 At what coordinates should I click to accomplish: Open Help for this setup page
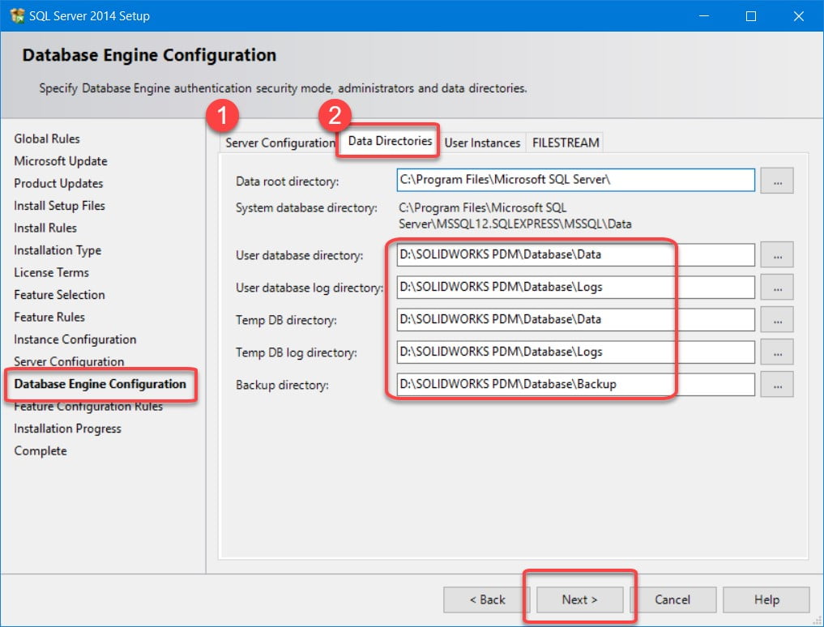766,599
